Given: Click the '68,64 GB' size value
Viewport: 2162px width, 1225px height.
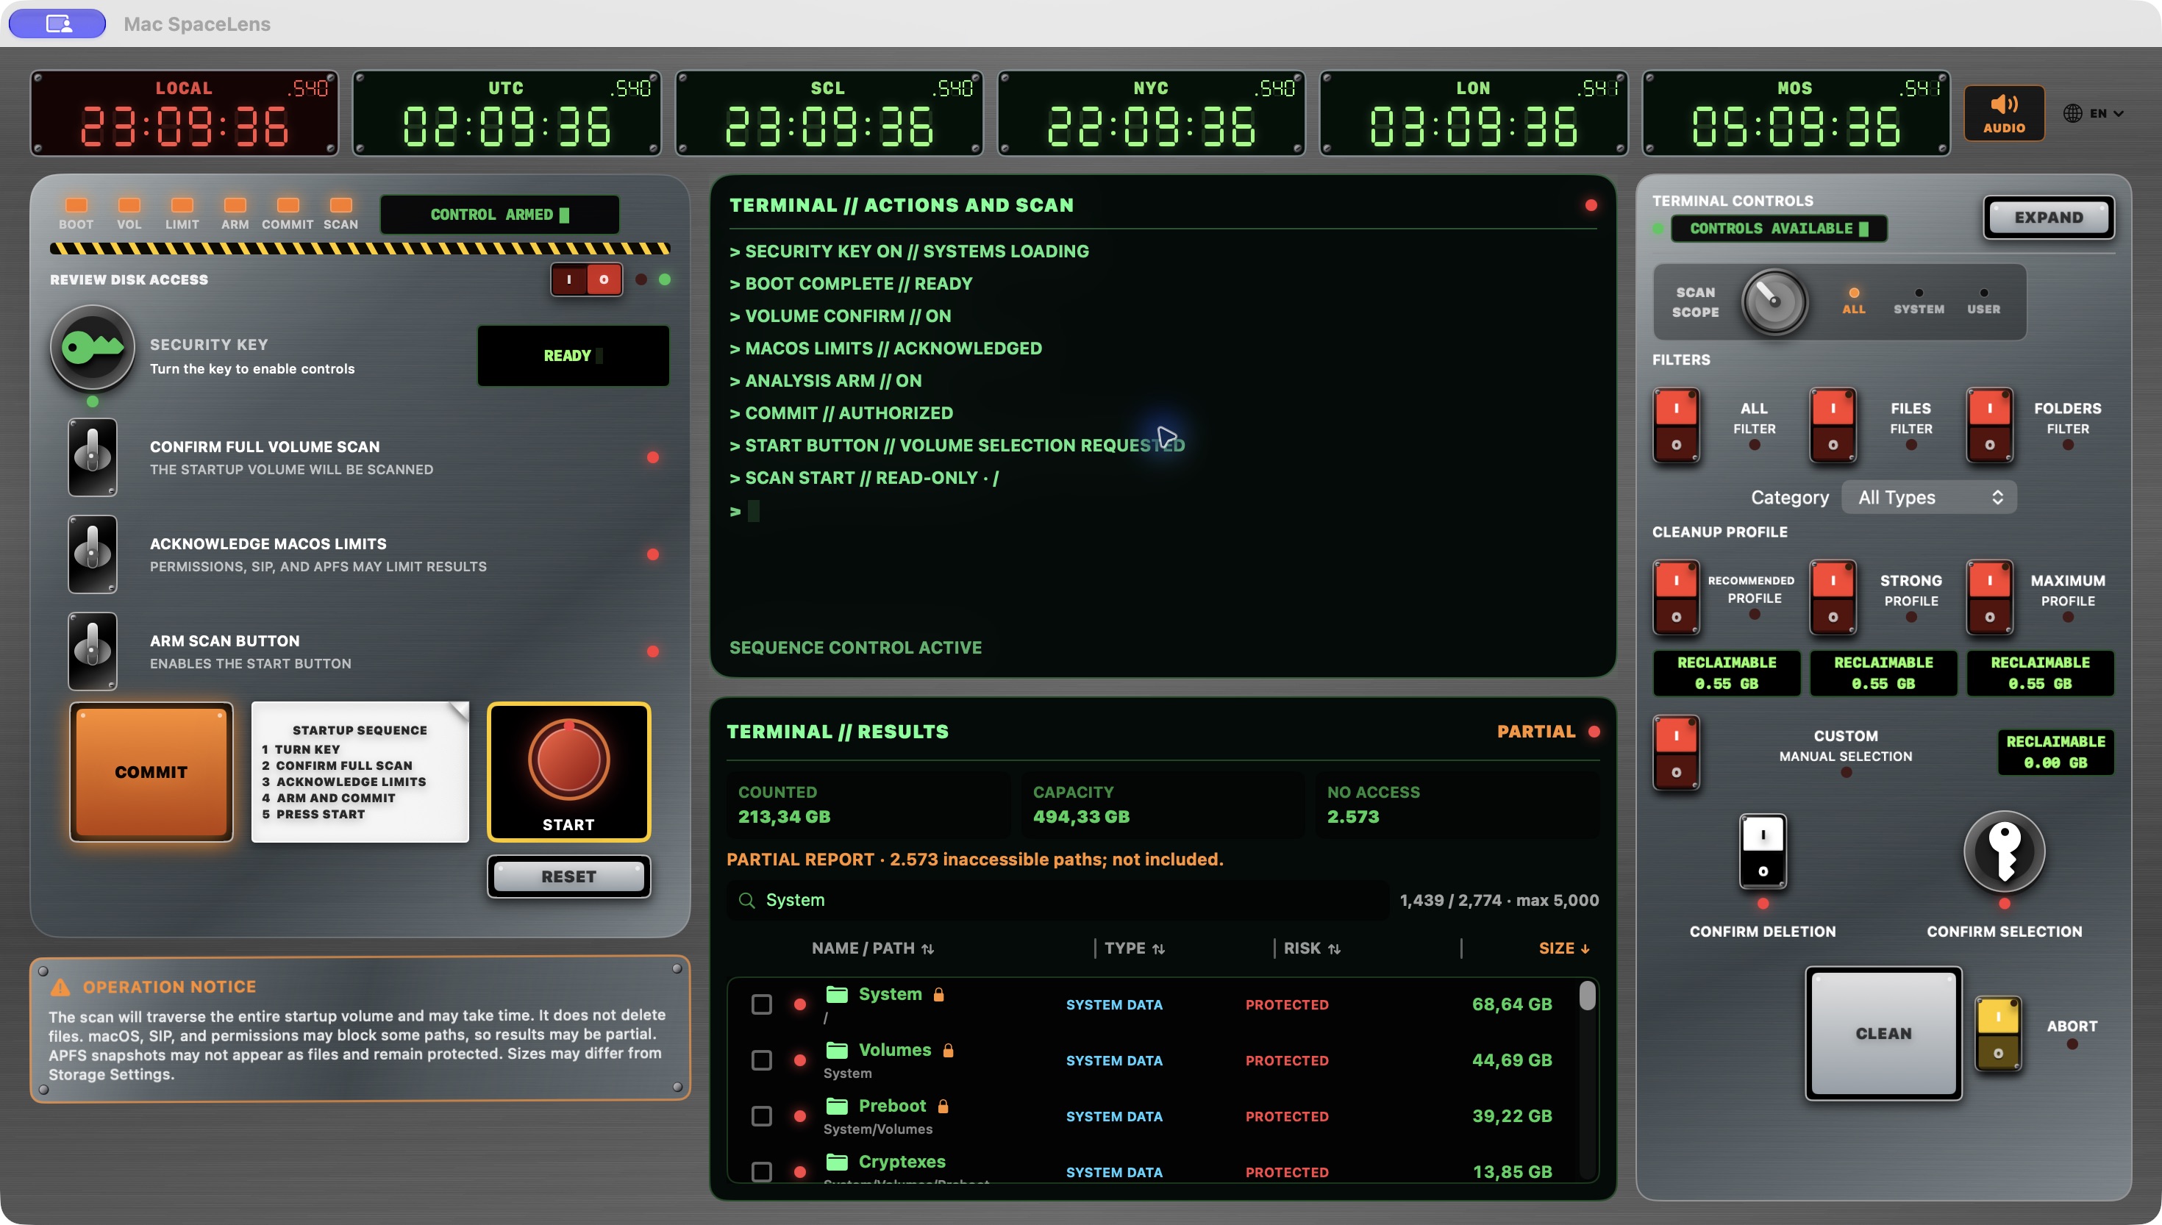Looking at the screenshot, I should 1511,1004.
